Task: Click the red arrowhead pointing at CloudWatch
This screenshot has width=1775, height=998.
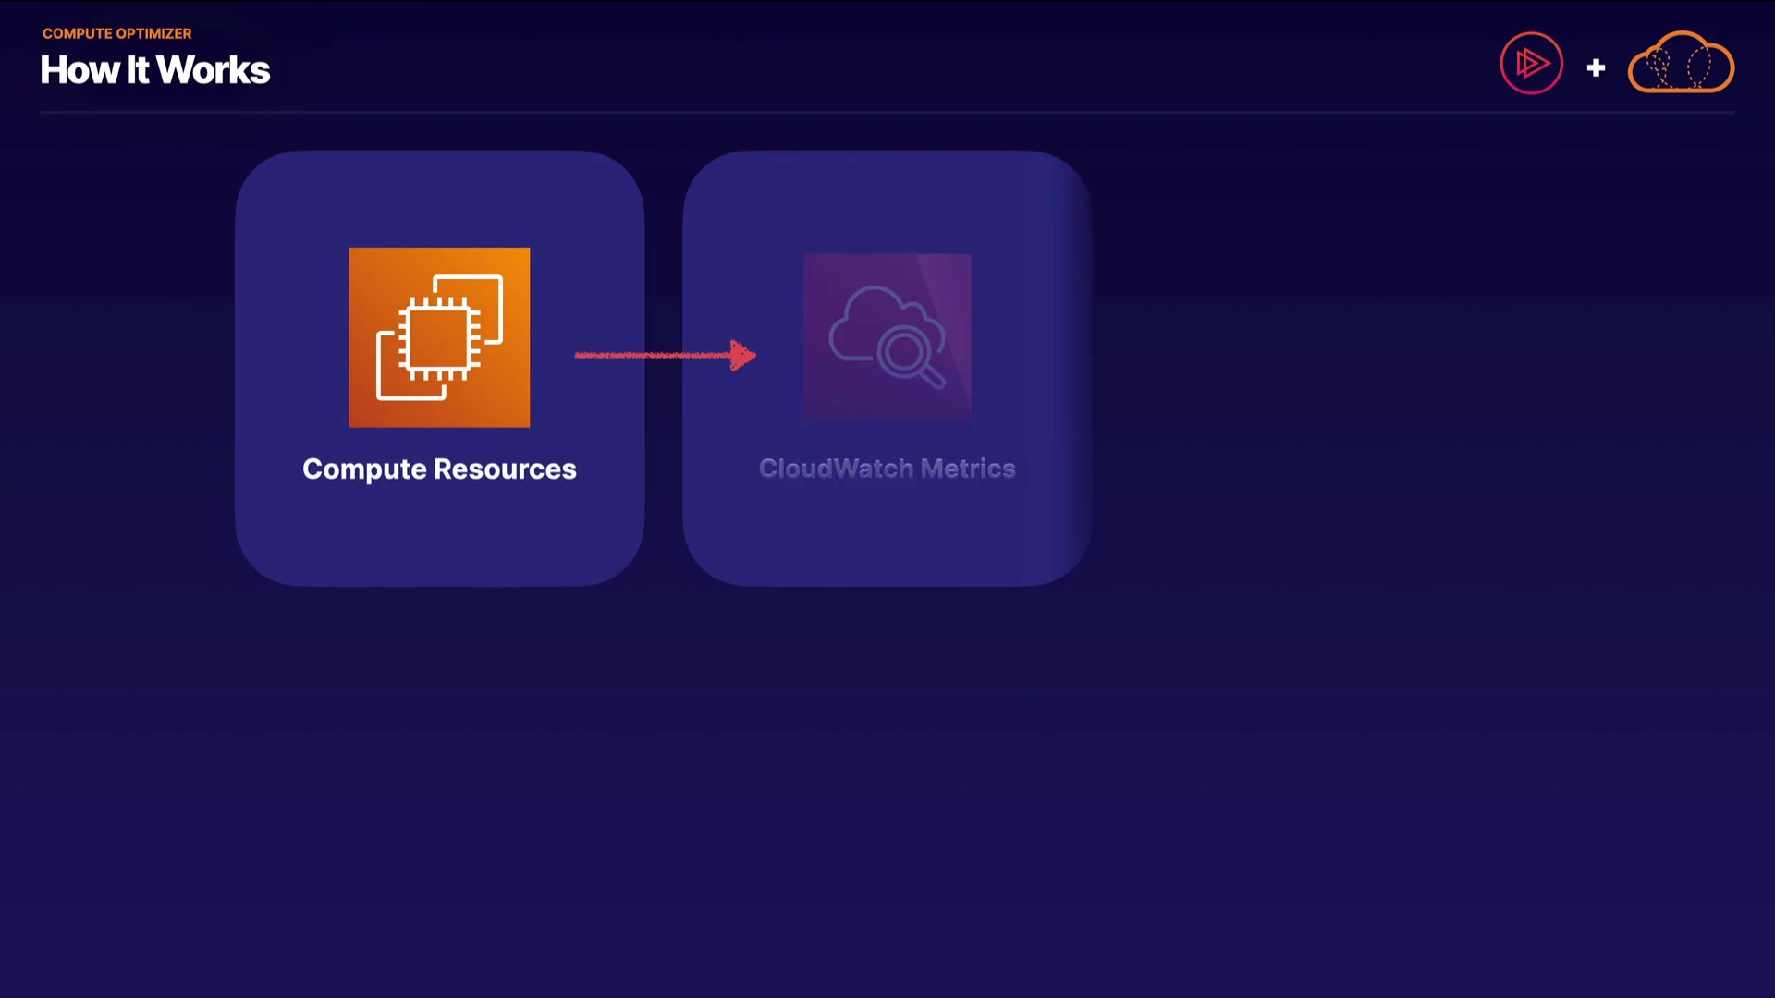Action: pyautogui.click(x=742, y=355)
